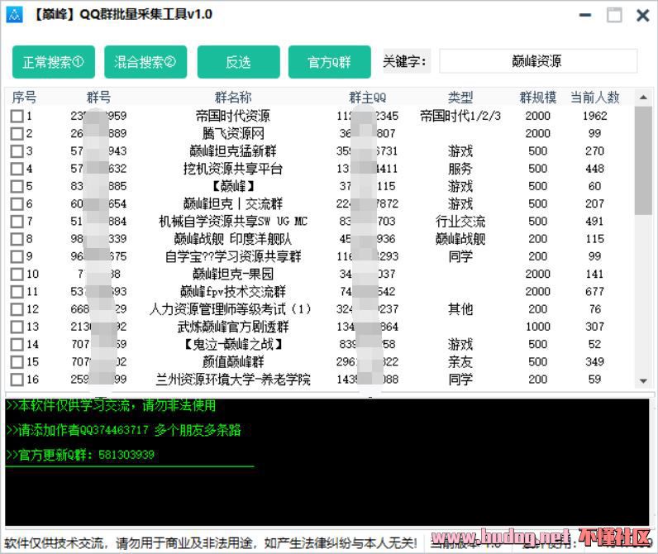This screenshot has height=554, width=658.
Task: Sort by the 群名称 column header
Action: 233,98
